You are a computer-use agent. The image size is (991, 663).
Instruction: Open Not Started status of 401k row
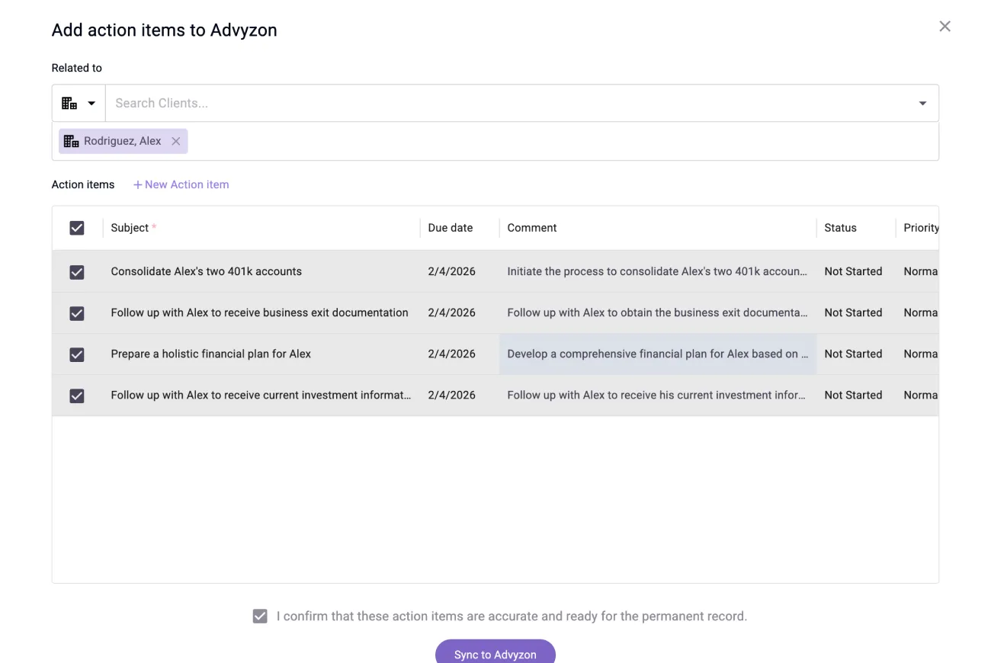[853, 271]
